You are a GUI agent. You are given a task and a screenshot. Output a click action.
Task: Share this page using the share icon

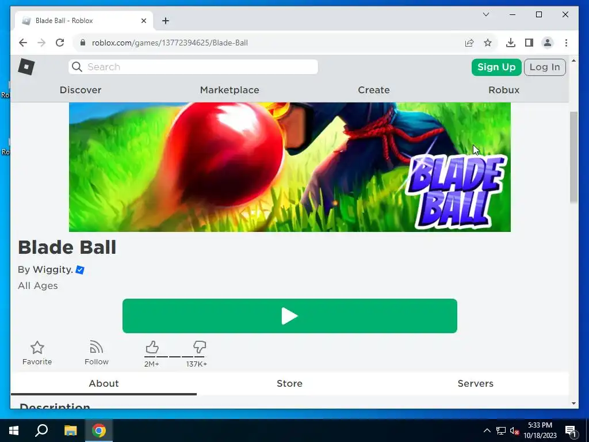coord(469,43)
